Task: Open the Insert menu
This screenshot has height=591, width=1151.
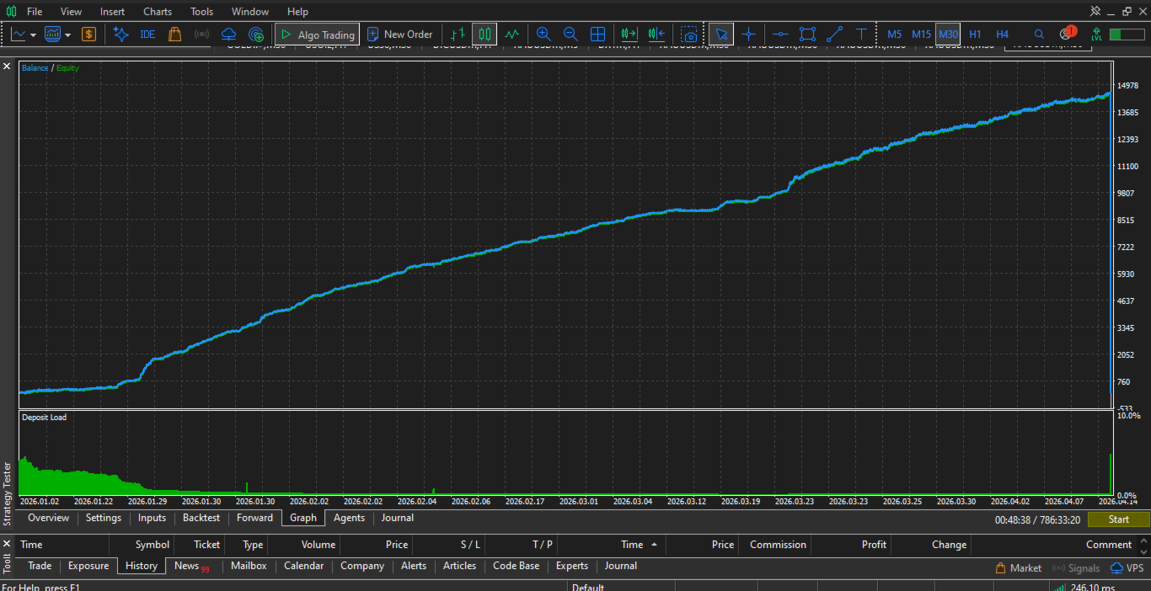Action: [112, 12]
